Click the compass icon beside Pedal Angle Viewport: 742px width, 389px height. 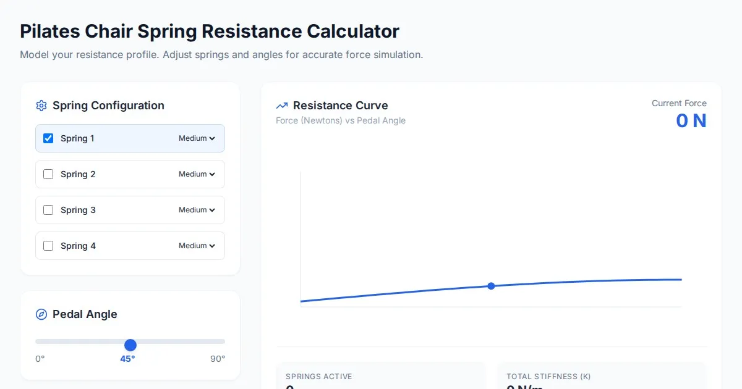coord(41,314)
